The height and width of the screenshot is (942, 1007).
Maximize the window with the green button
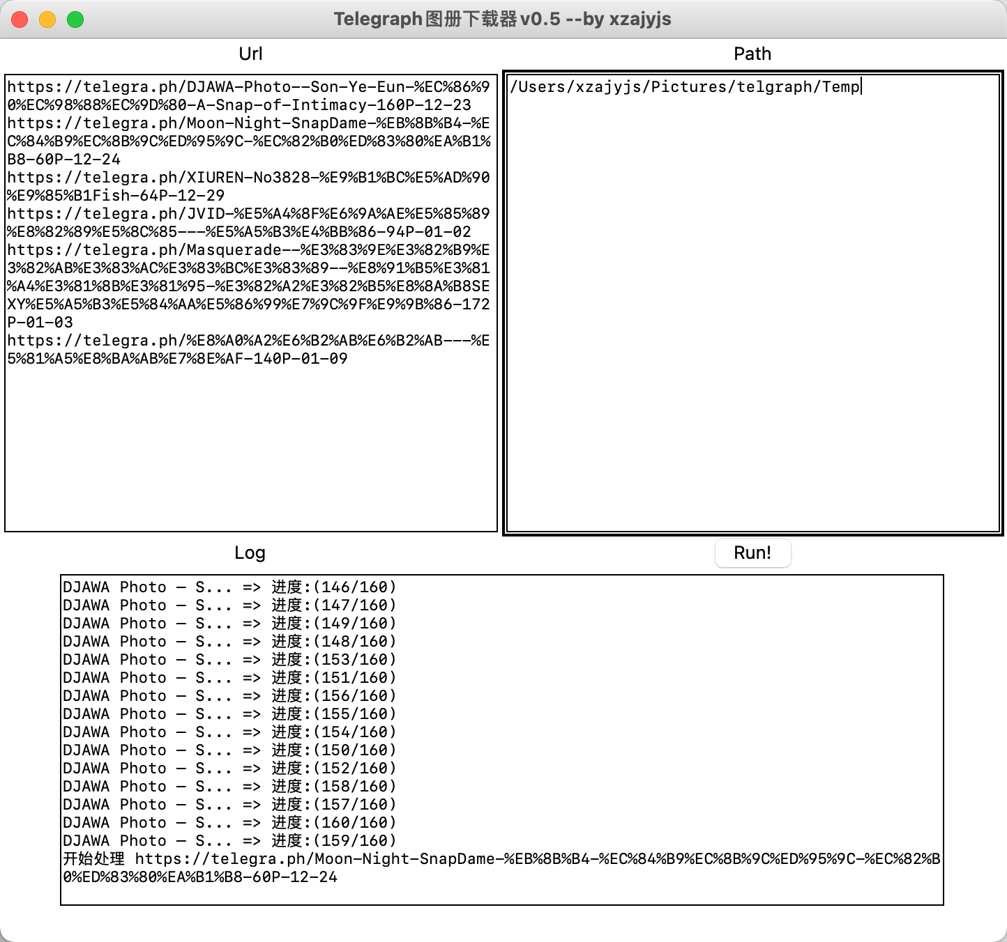pyautogui.click(x=75, y=20)
